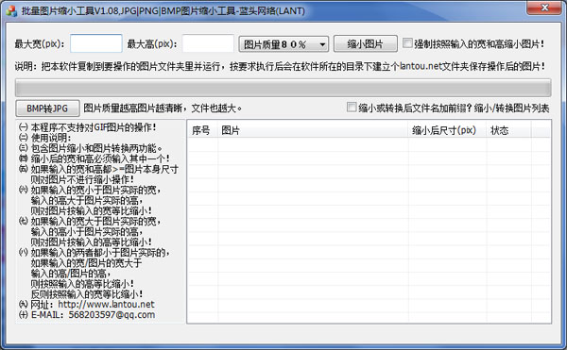This screenshot has width=567, height=350.
Task: Click the app icon in the title bar
Action: (x=11, y=10)
